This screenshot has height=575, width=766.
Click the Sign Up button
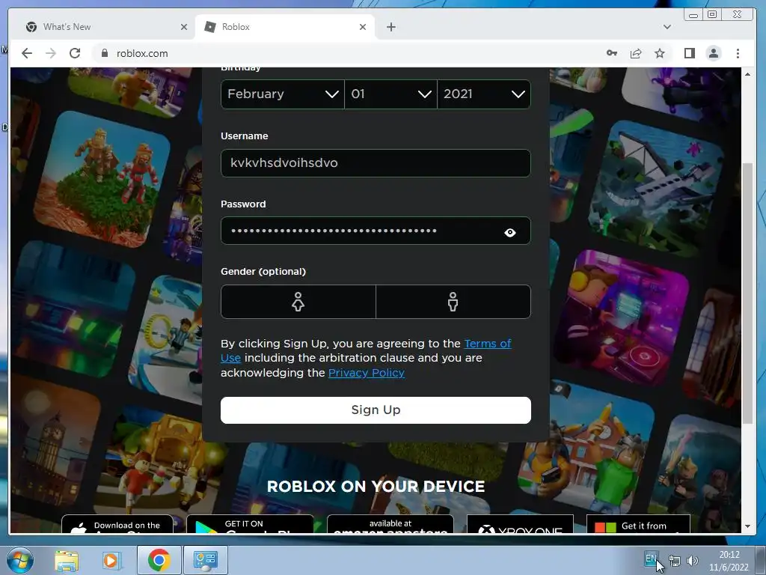pos(376,410)
